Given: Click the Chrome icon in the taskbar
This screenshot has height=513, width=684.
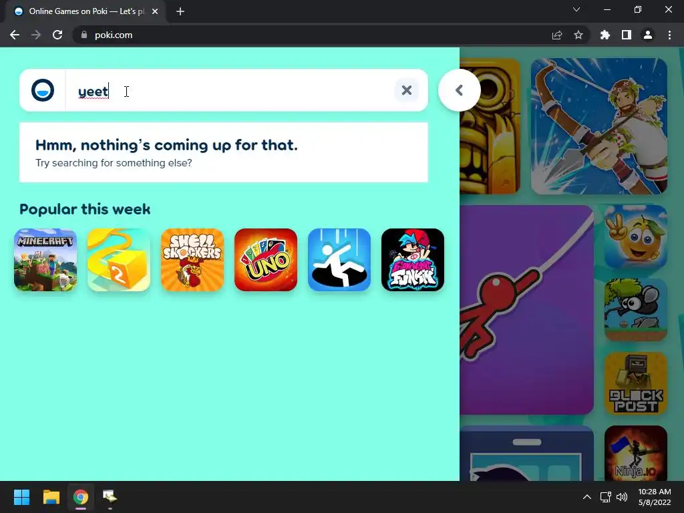Looking at the screenshot, I should click(81, 497).
